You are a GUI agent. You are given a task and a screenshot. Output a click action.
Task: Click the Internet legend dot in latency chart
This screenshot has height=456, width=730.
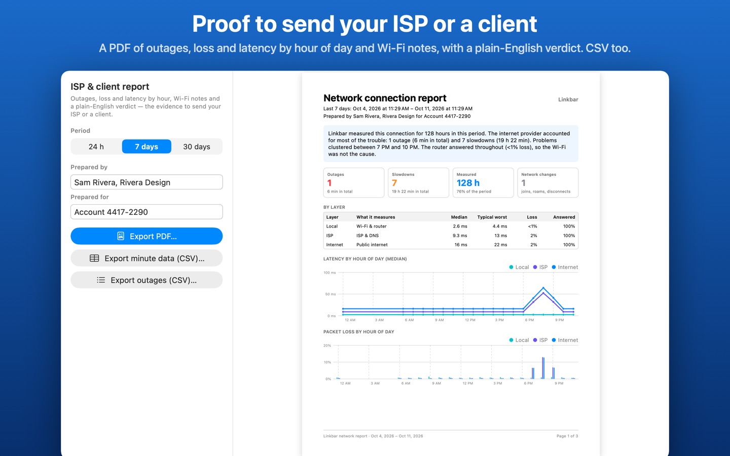coord(554,267)
